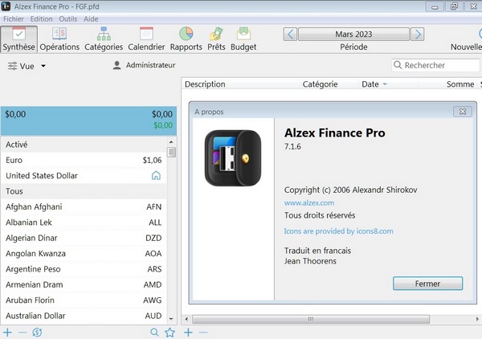Image resolution: width=482 pixels, height=339 pixels.
Task: Sort by Catégorie column header
Action: tap(329, 84)
